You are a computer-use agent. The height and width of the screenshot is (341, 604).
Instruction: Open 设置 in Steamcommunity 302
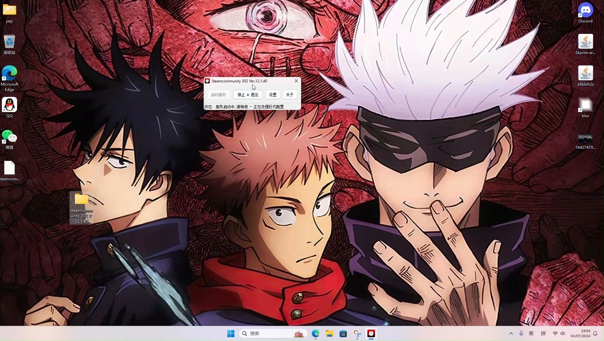273,95
